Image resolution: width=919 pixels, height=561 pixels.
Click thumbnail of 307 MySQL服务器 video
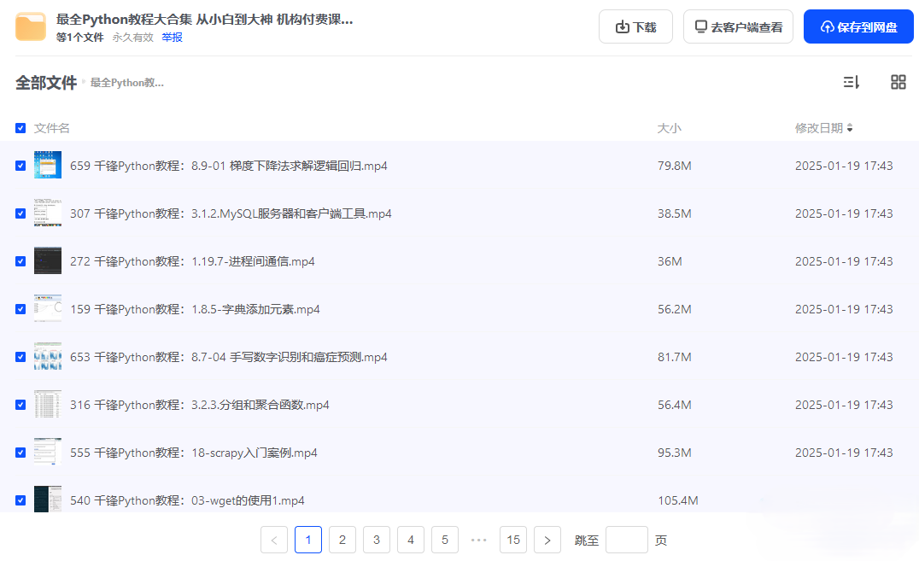(48, 213)
